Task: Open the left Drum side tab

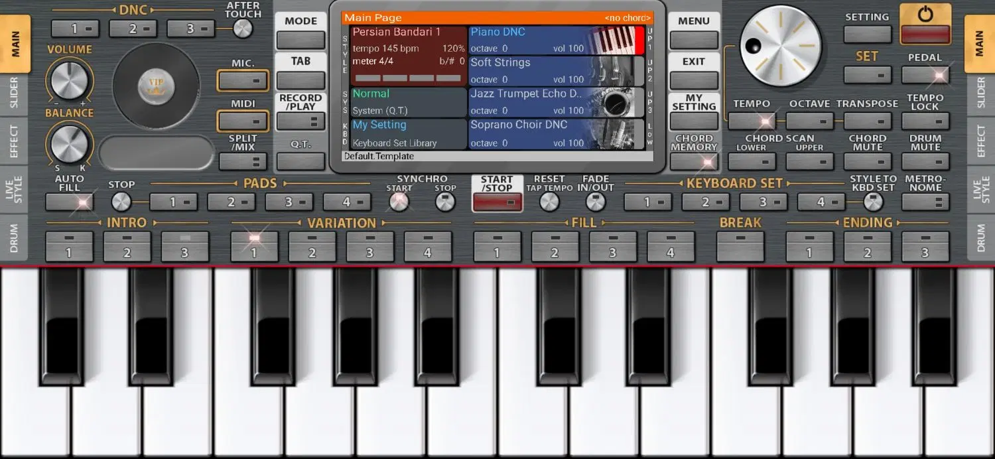Action: tap(15, 237)
